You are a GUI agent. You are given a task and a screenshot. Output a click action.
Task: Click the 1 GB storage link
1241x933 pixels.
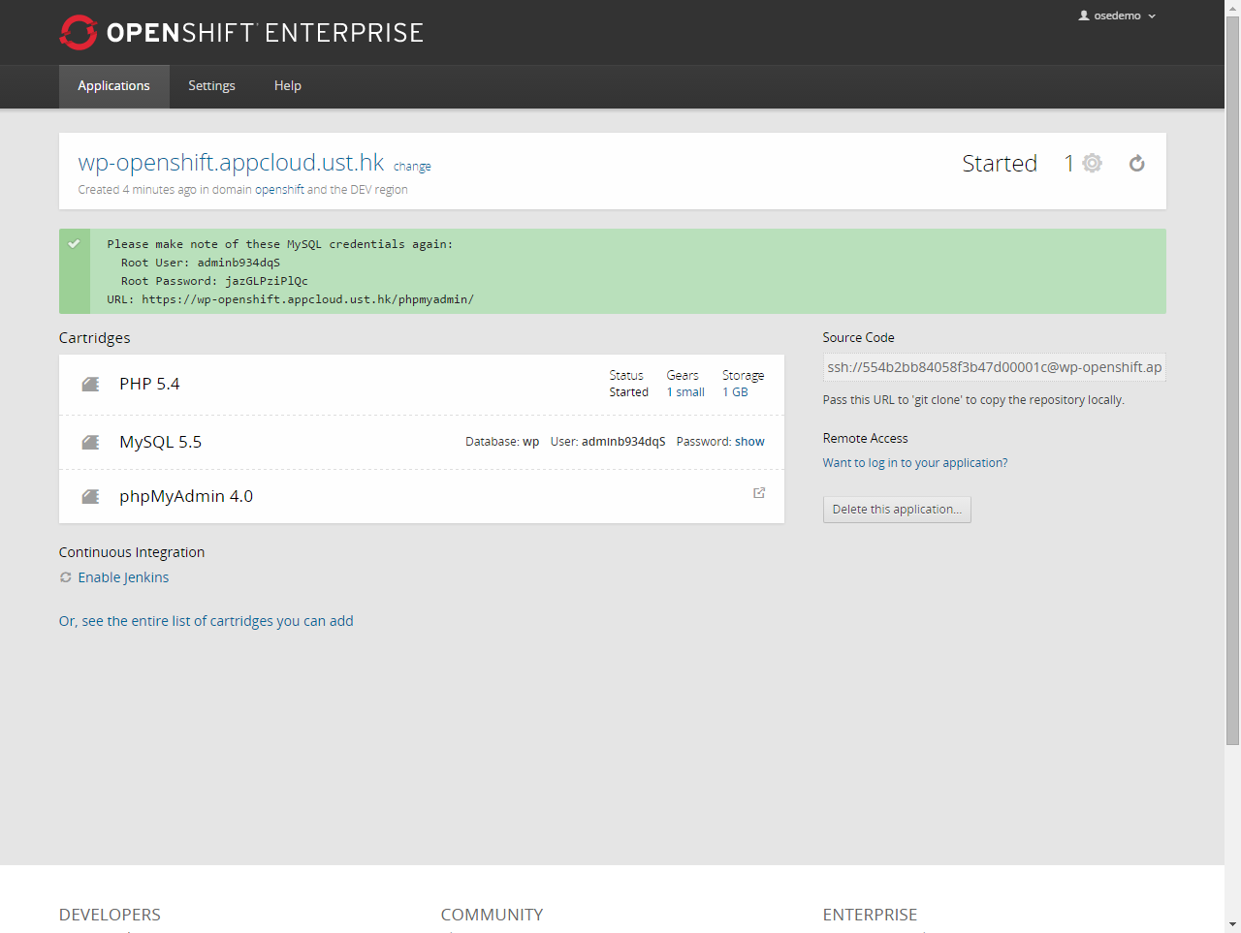(735, 392)
